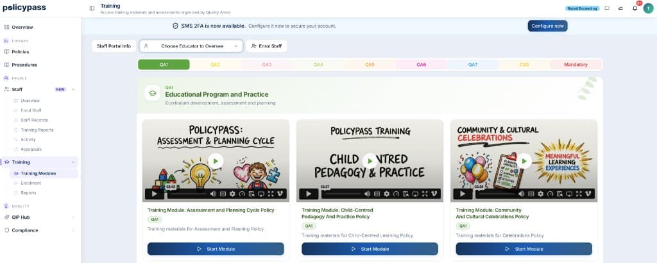Play Assessment & Planning Cycle video from control bar
The height and width of the screenshot is (263, 657).
[x=155, y=194]
